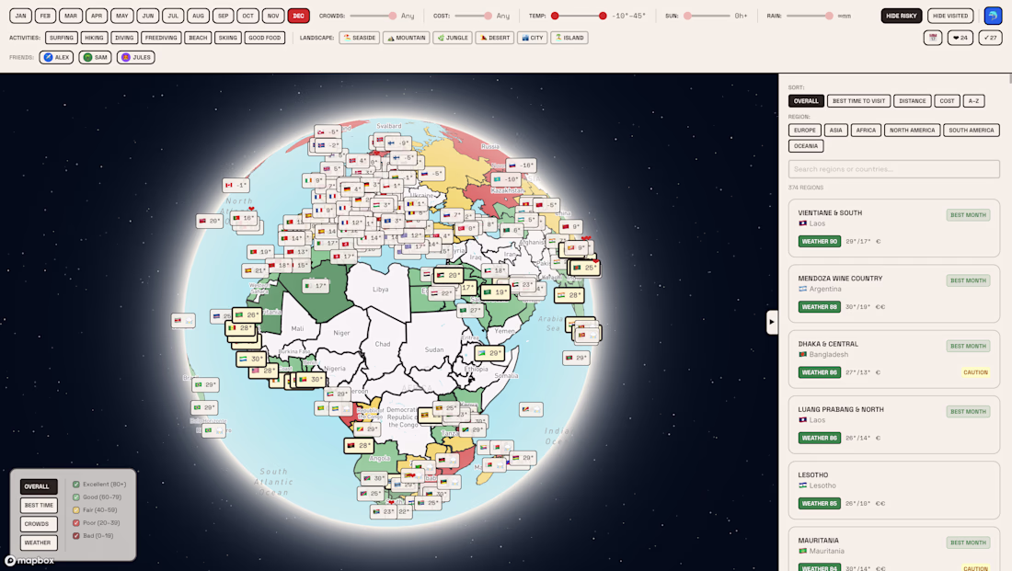This screenshot has height=571, width=1012.
Task: Open the Mendoza Wine Country card
Action: 894,293
